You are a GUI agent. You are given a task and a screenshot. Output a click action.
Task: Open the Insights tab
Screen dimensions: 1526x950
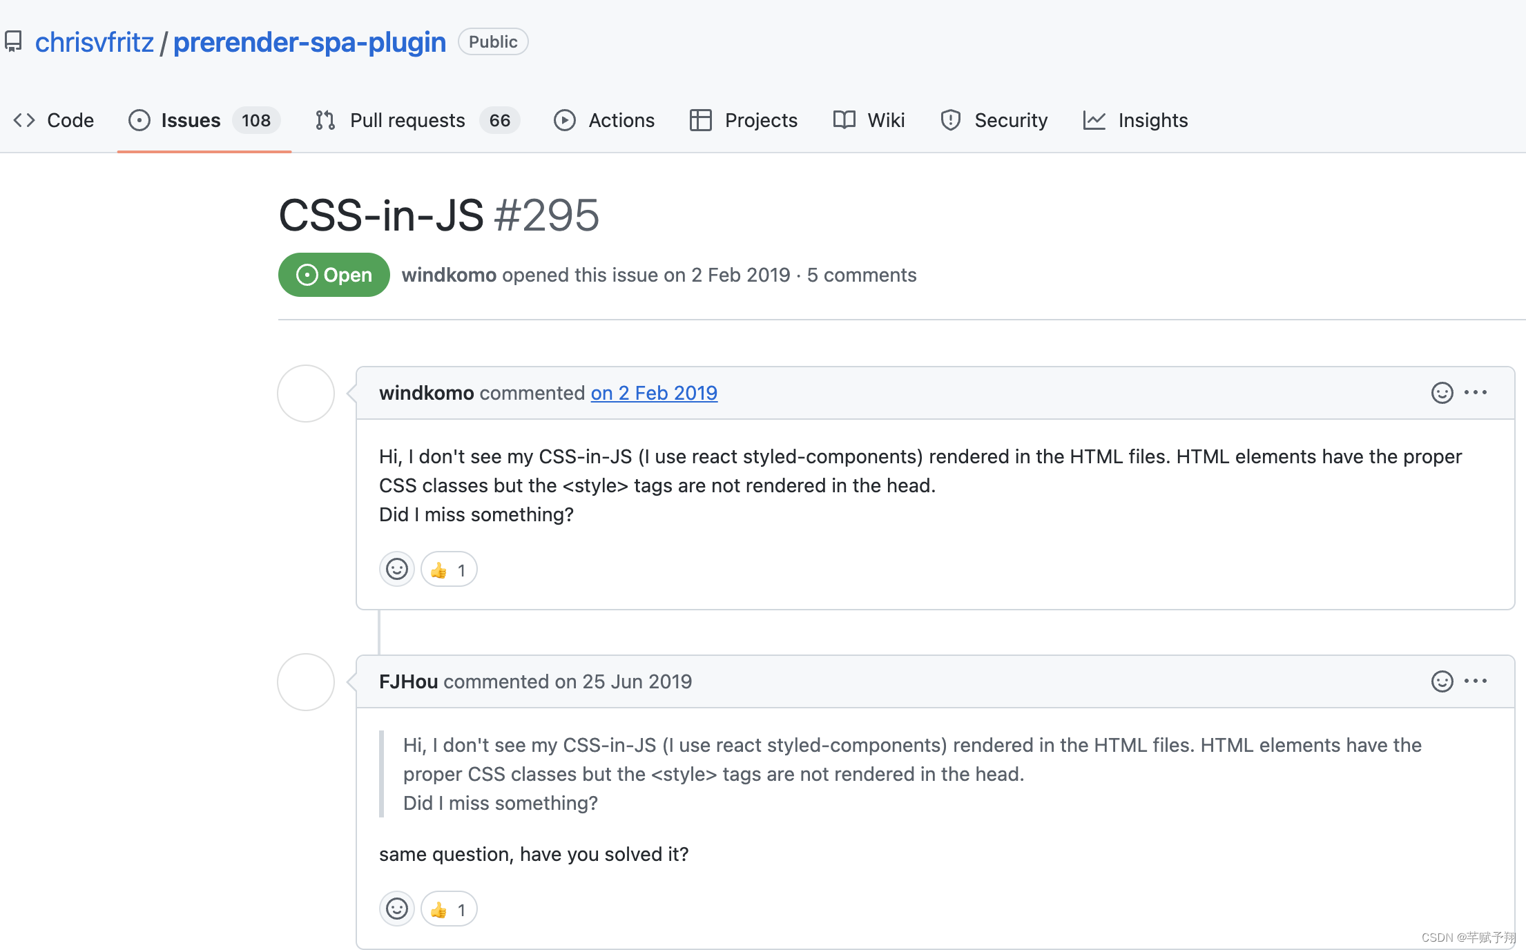(x=1135, y=120)
